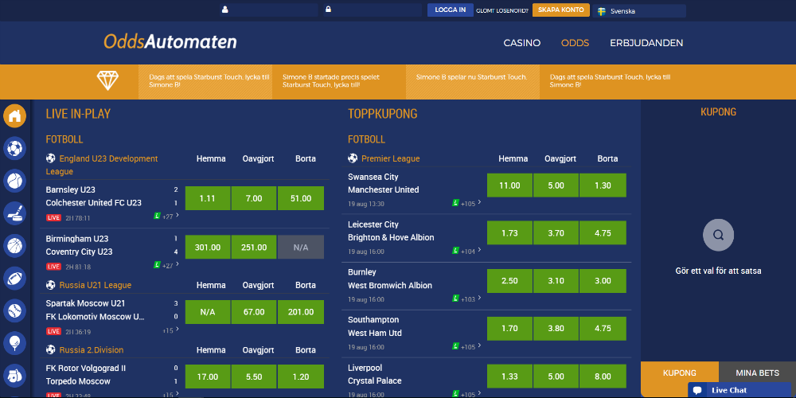796x398 pixels.
Task: Select 11.00 home odds for Swansea City
Action: 509,185
